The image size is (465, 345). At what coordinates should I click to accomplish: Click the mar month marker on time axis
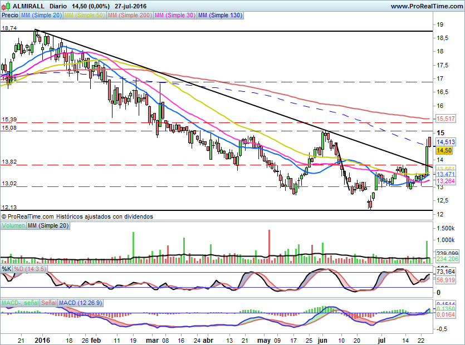coord(153,340)
